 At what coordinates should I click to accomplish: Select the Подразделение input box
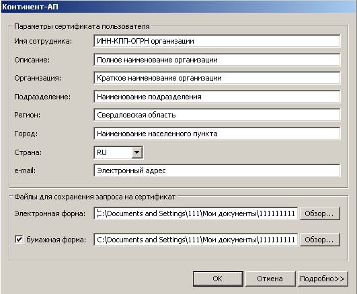point(216,97)
